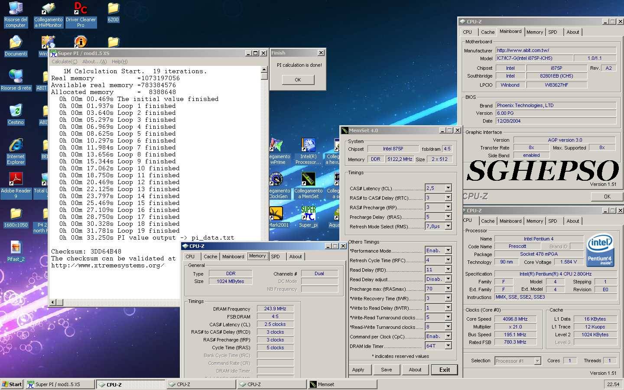Open the Cestino recycle bin
This screenshot has height=390, width=624.
point(16,114)
